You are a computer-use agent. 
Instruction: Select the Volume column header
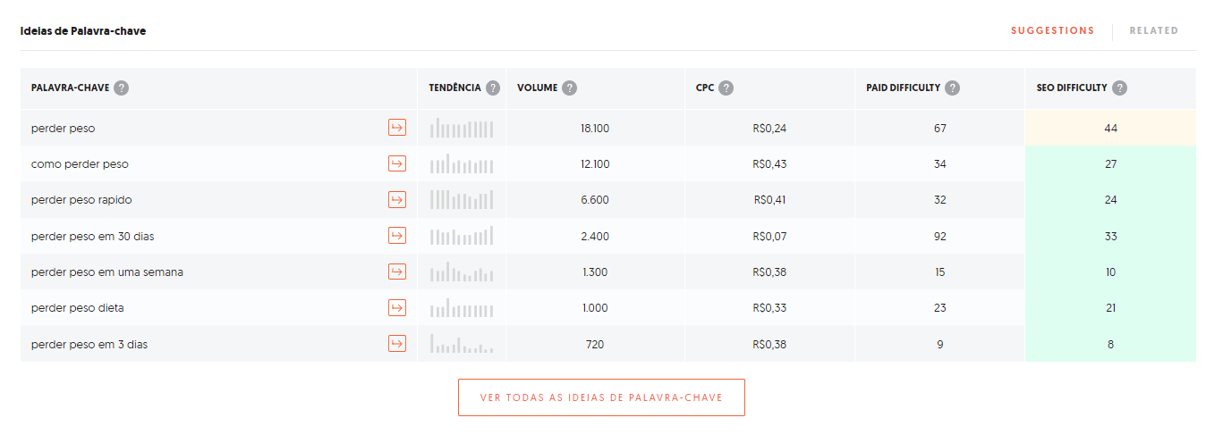tap(537, 88)
